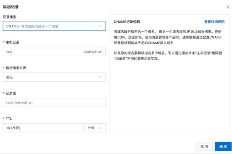The image size is (232, 154).
Task: Click the chevron arrow in the 解析请求来源 selector
Action: click(x=101, y=77)
